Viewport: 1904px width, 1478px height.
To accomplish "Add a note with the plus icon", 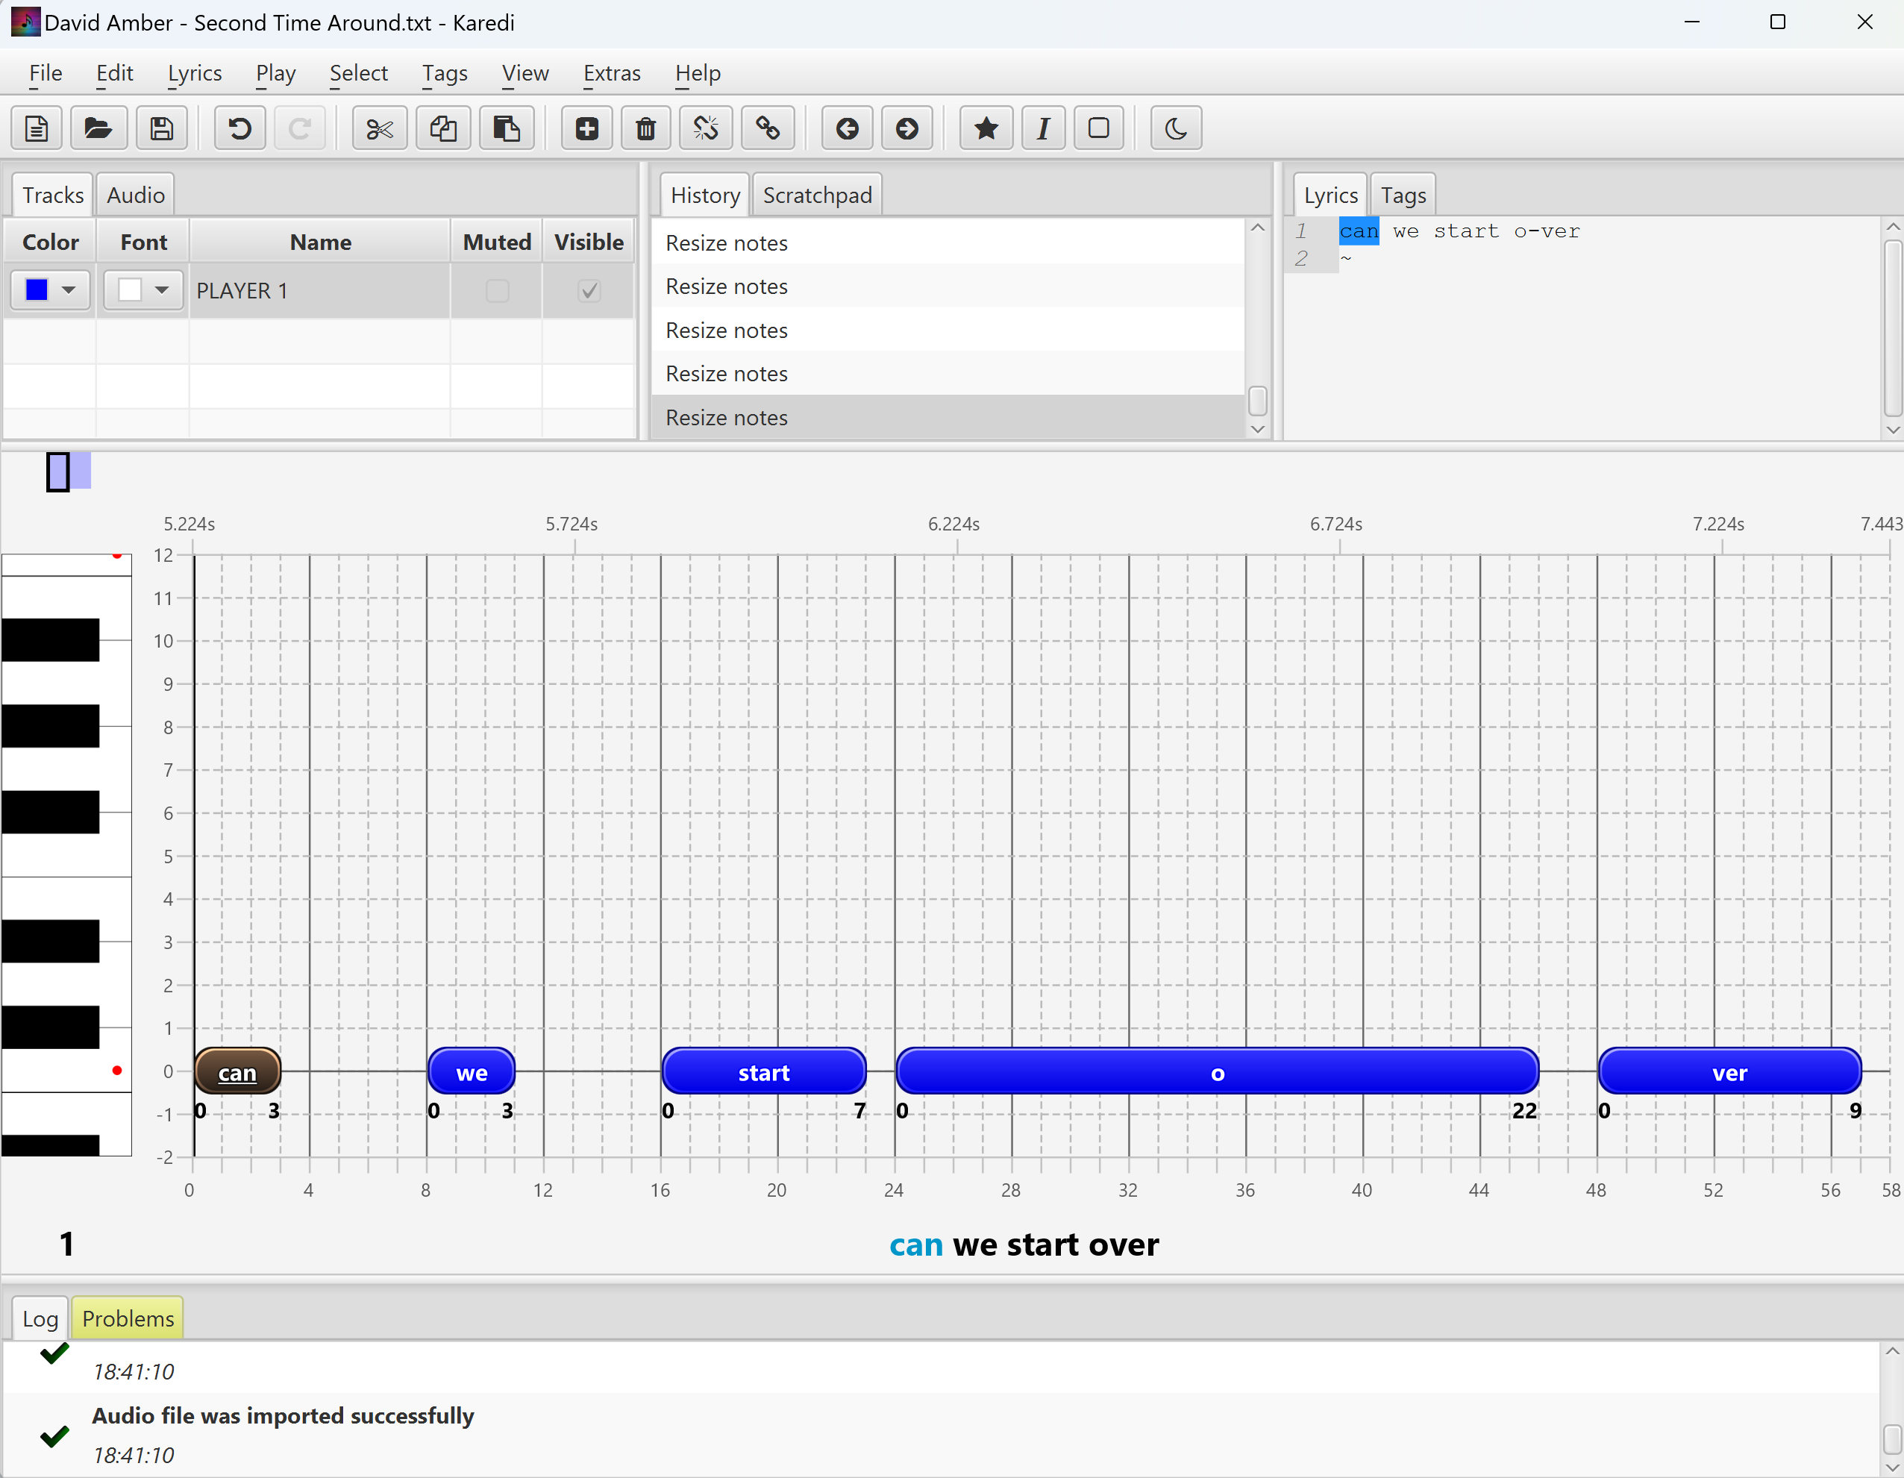I will [x=586, y=129].
